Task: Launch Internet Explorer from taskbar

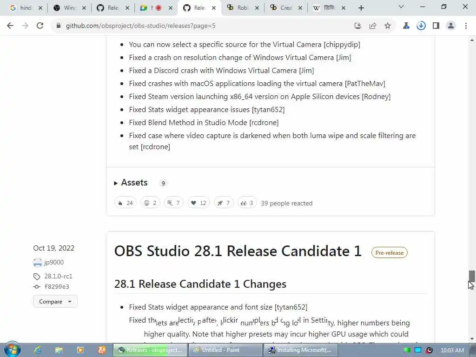Action: tap(38, 350)
